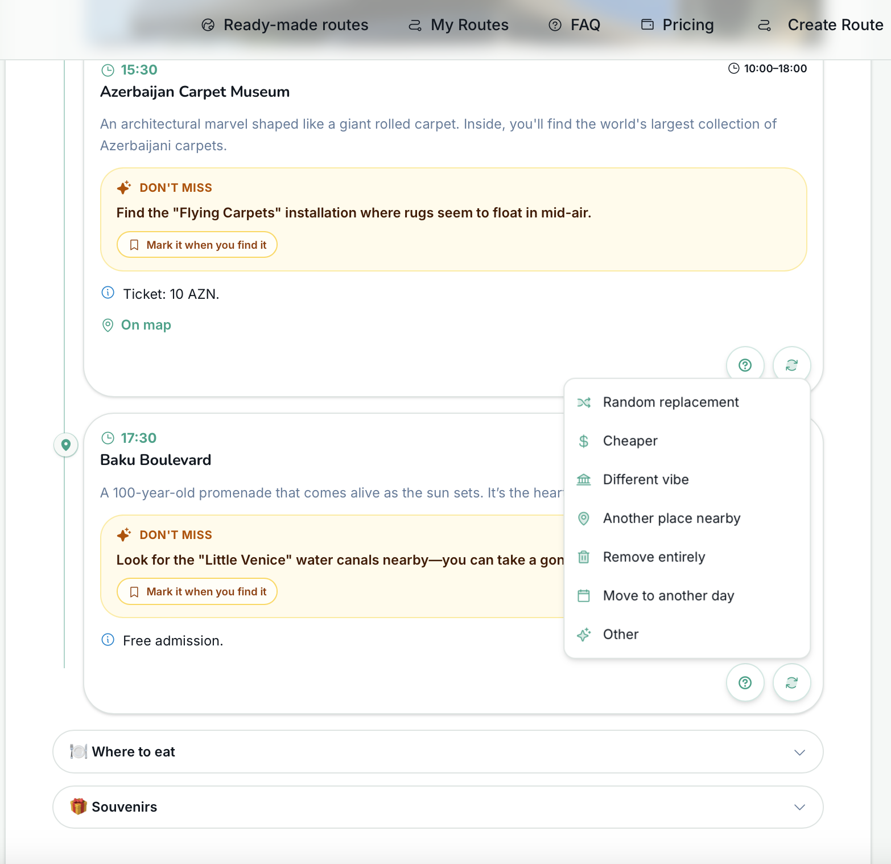Viewport: 891px width, 864px height.
Task: Click the pin icon beside Another place nearby
Action: 584,519
